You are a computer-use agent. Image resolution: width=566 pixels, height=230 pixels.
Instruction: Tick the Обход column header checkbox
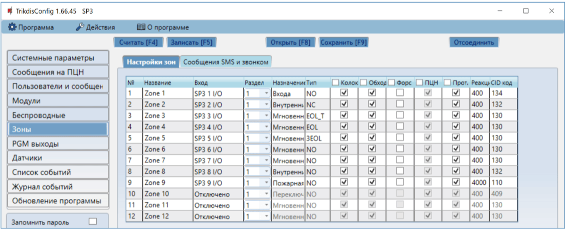click(x=364, y=82)
